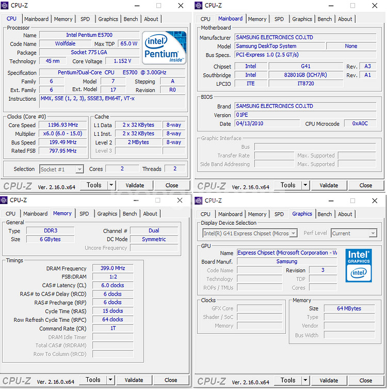Click the 399.0 MHz DRAM frequency value
Screen dimensions: 387x390
click(x=113, y=268)
